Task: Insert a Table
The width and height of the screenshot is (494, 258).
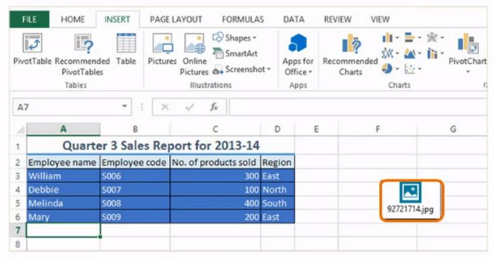Action: click(x=126, y=49)
